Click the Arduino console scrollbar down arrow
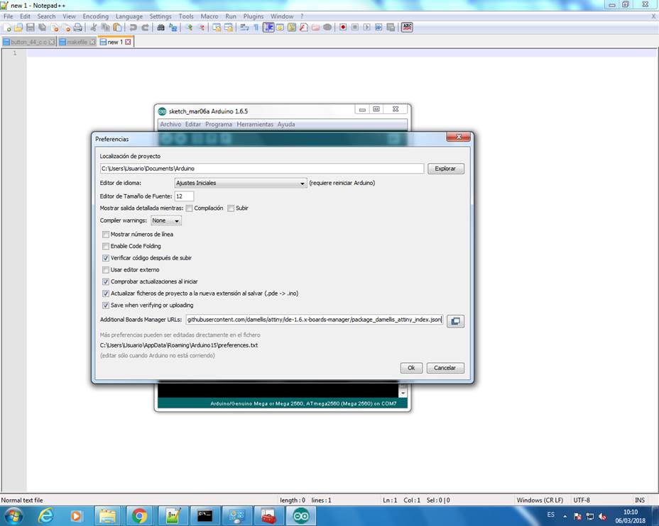 coord(403,393)
